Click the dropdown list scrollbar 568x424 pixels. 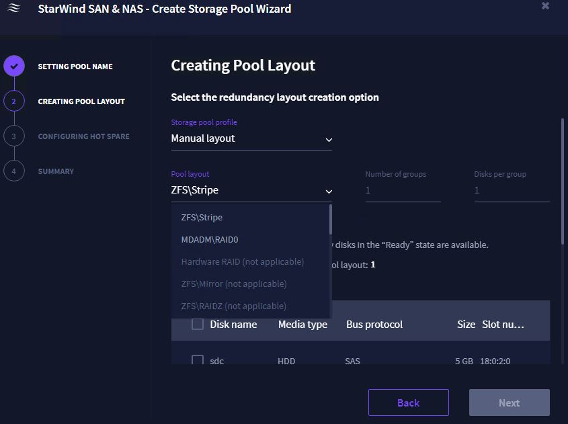[x=330, y=220]
